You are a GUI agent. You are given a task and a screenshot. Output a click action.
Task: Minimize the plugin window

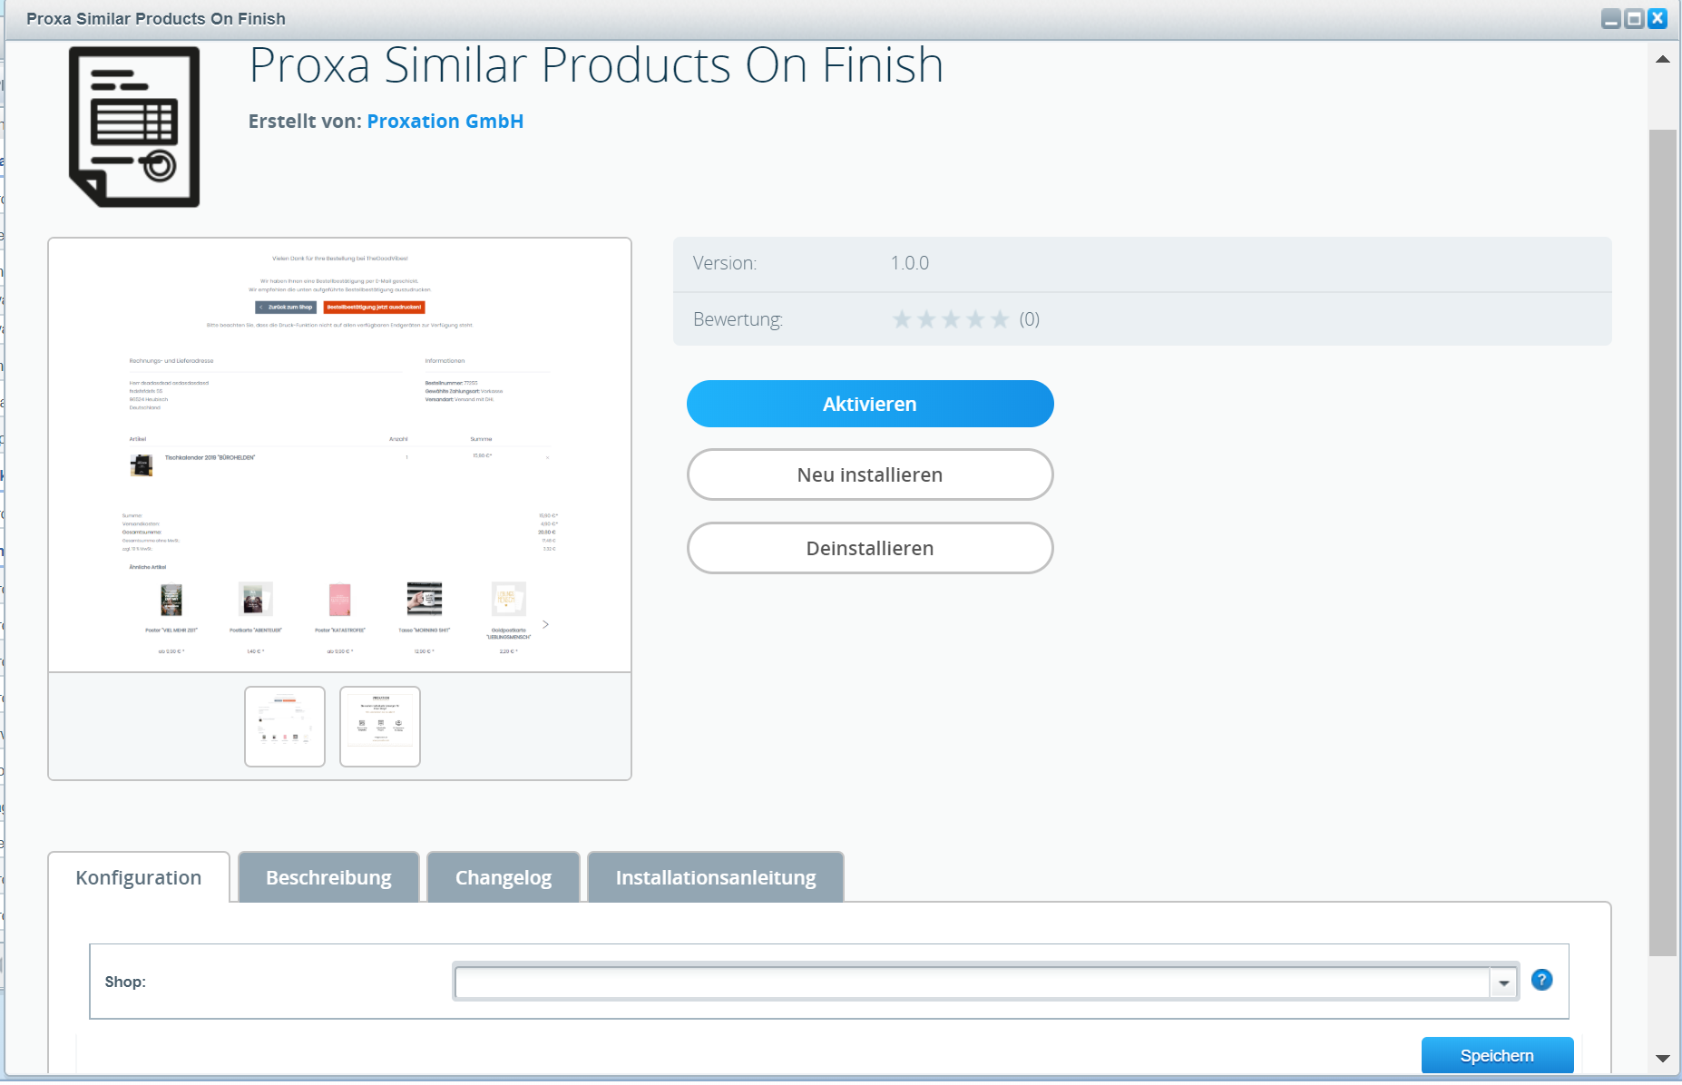click(x=1610, y=19)
